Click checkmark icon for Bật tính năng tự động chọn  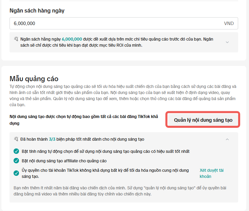tap(16, 151)
